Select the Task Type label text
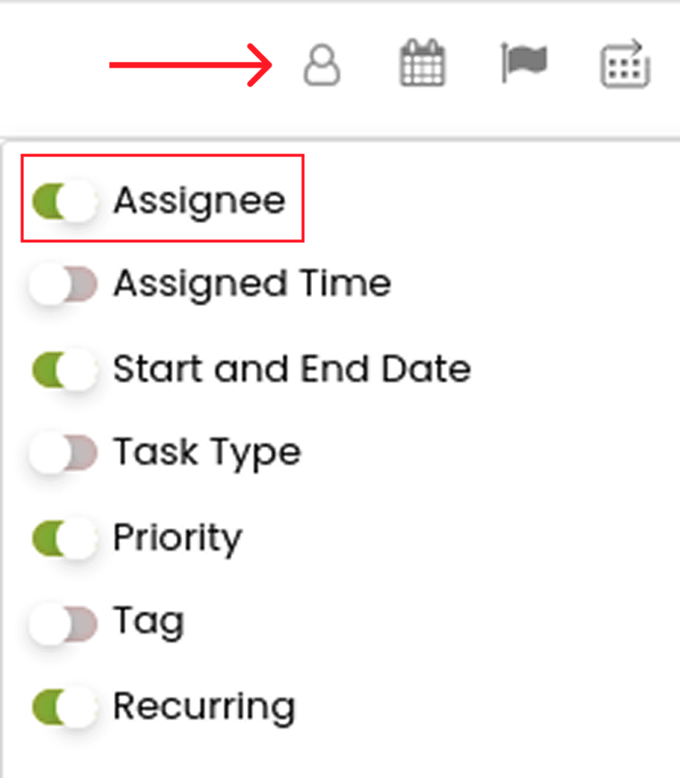Image resolution: width=680 pixels, height=778 pixels. [206, 453]
